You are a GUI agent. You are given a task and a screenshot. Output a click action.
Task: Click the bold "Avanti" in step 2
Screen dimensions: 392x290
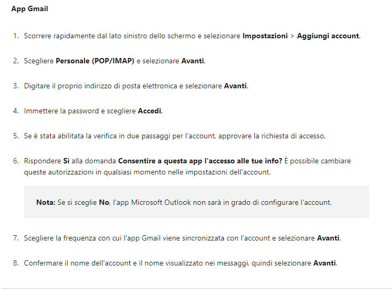193,61
